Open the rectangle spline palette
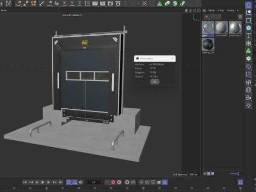 (x=249, y=20)
